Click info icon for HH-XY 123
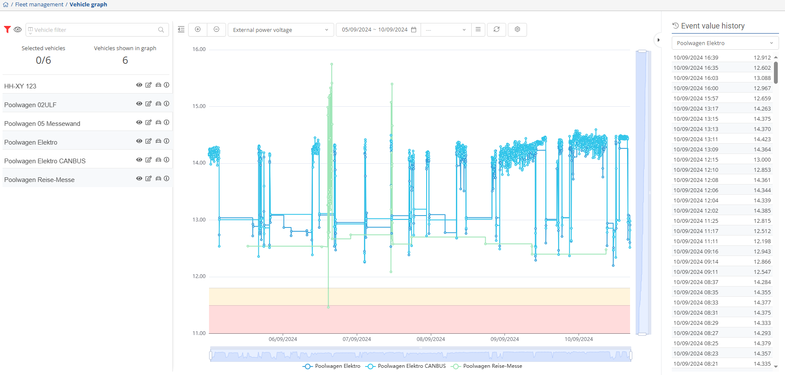 click(166, 85)
